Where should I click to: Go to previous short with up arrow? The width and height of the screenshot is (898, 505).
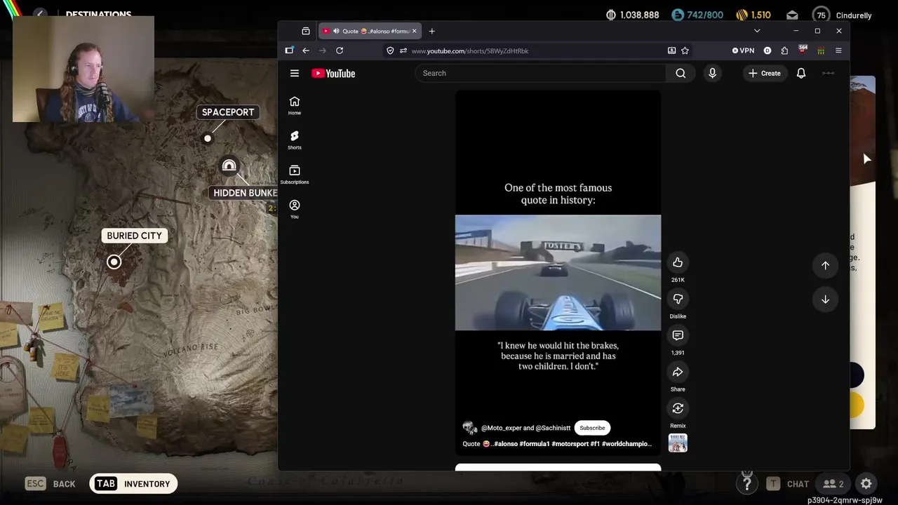(825, 265)
